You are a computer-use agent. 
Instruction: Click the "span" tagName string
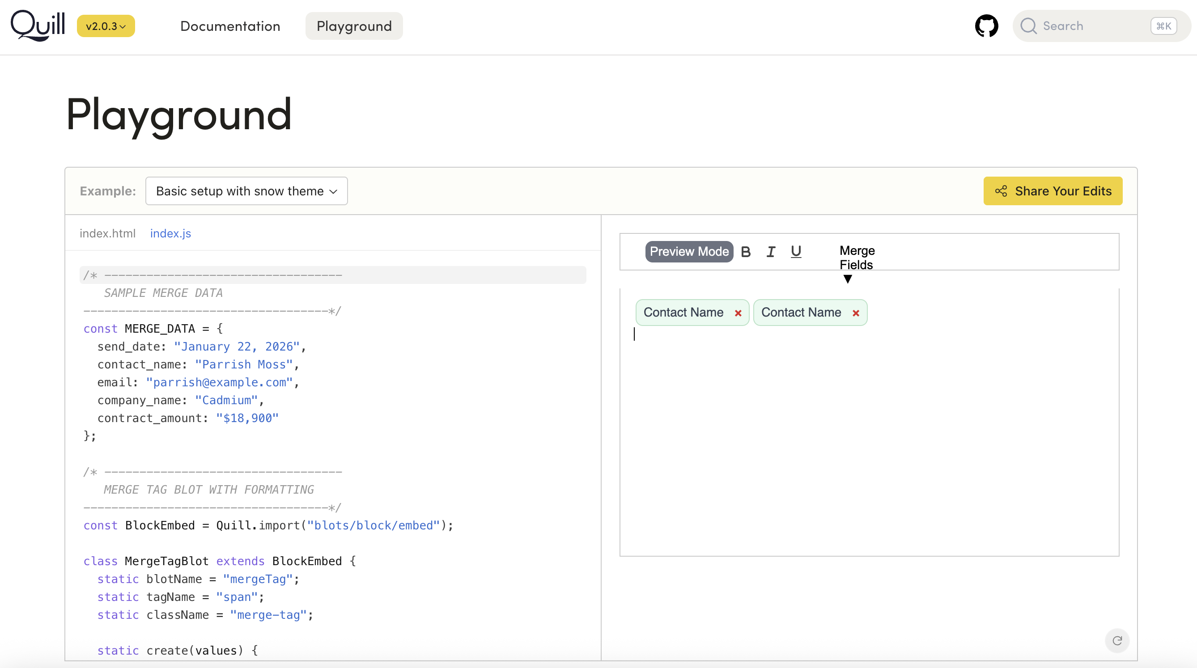[x=237, y=596]
